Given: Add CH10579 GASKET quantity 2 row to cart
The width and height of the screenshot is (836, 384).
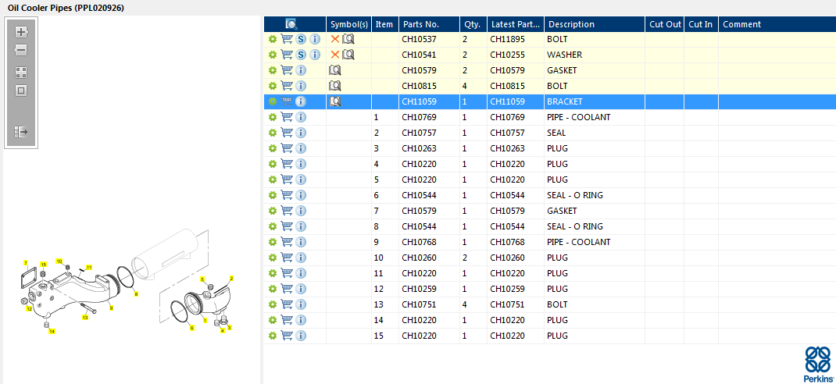Looking at the screenshot, I should click(x=287, y=70).
